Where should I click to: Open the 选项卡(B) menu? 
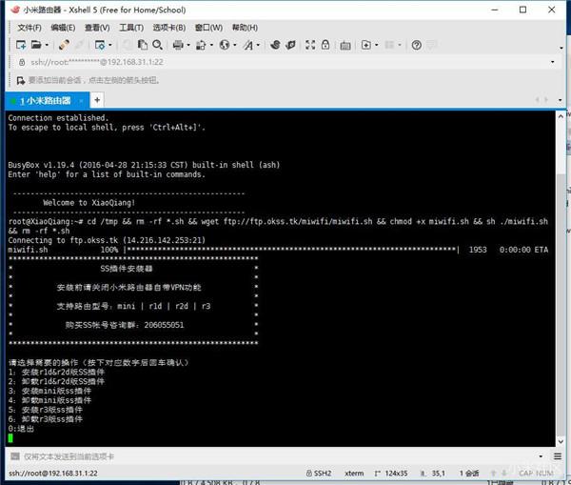coord(169,28)
